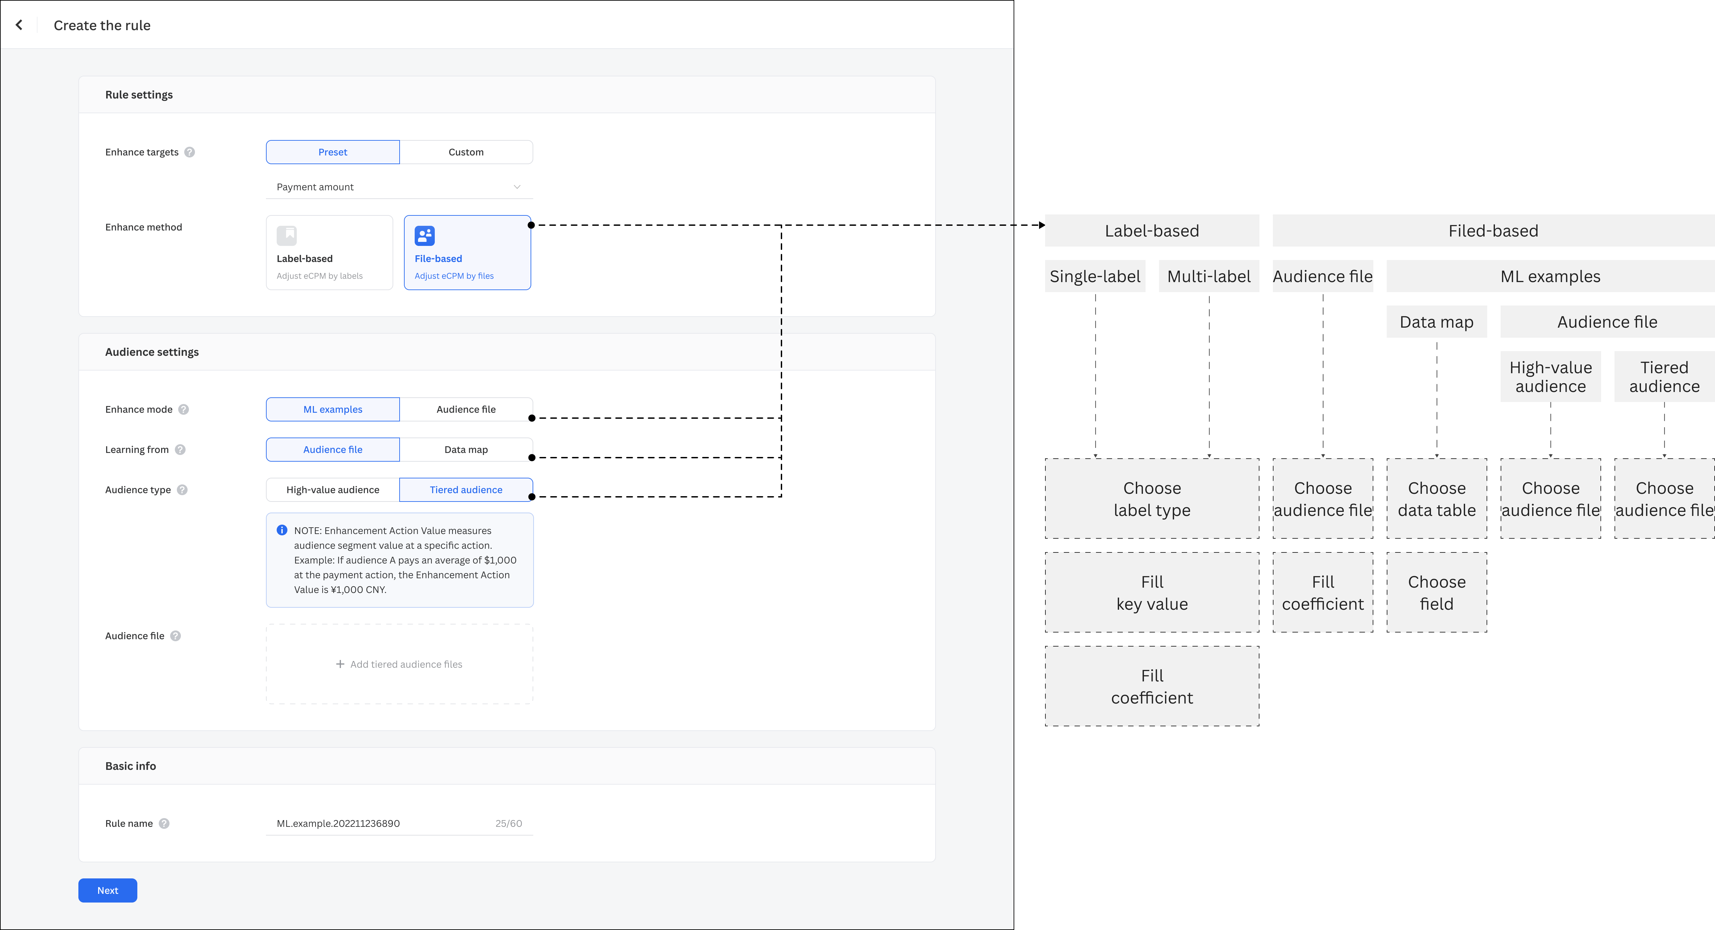
Task: Select High-value audience type
Action: pyautogui.click(x=333, y=490)
